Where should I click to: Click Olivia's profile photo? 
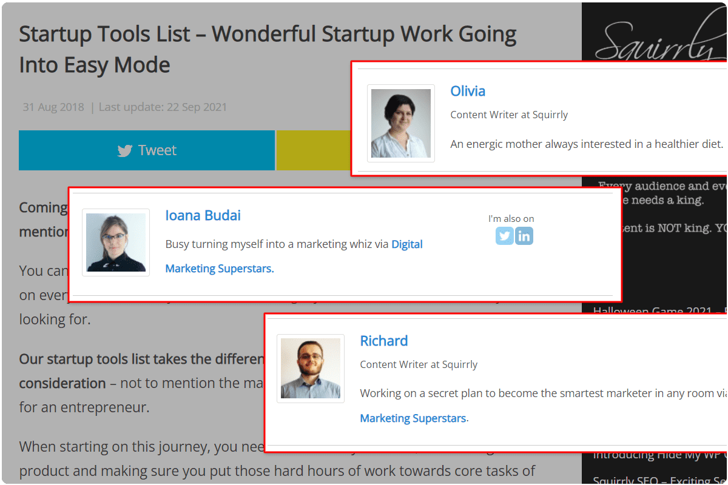[x=401, y=123]
